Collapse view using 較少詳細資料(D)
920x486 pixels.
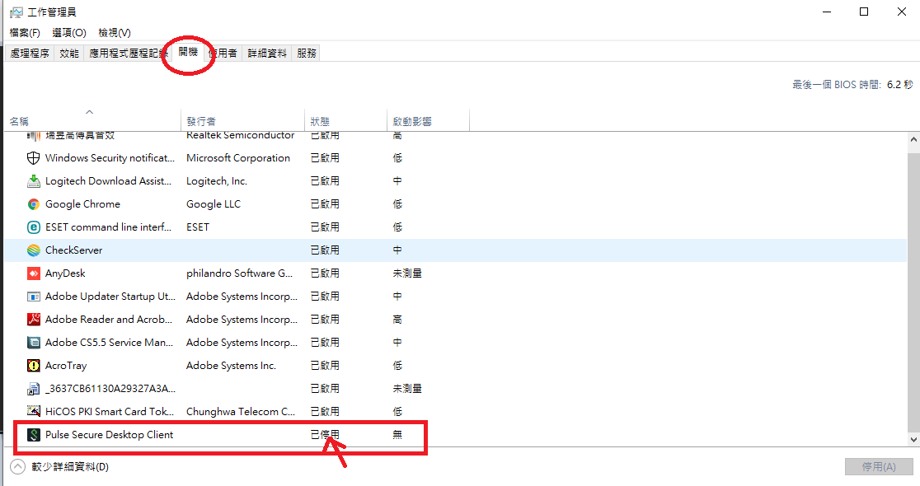59,467
